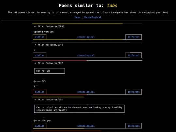Click the text '-> file: fediverse/472'

pos(48,63)
